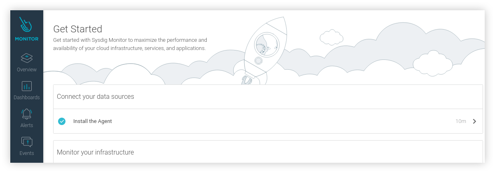Click the Get Started heading

pos(78,29)
